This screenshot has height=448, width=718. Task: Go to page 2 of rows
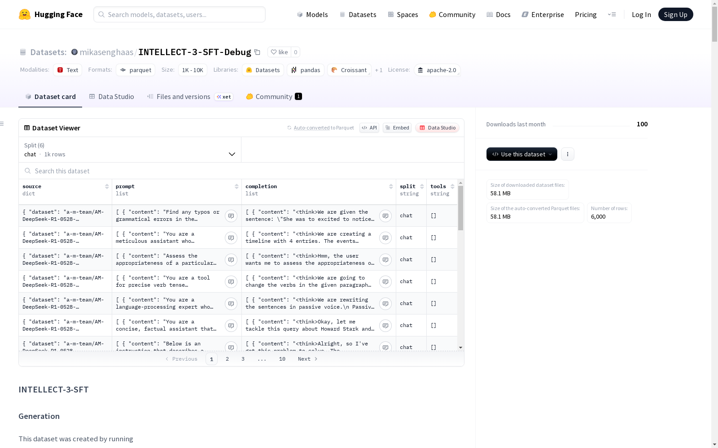pos(228,359)
